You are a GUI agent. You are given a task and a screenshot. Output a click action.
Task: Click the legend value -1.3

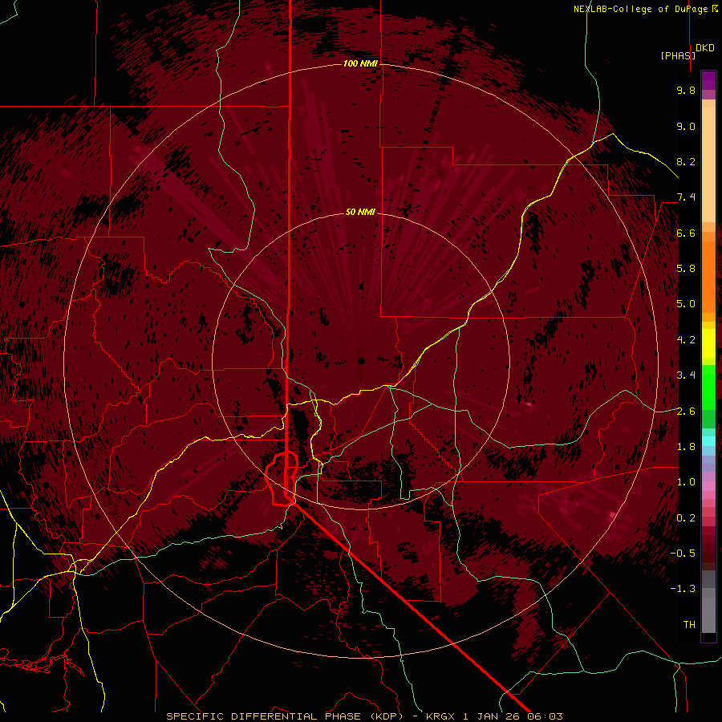(683, 589)
